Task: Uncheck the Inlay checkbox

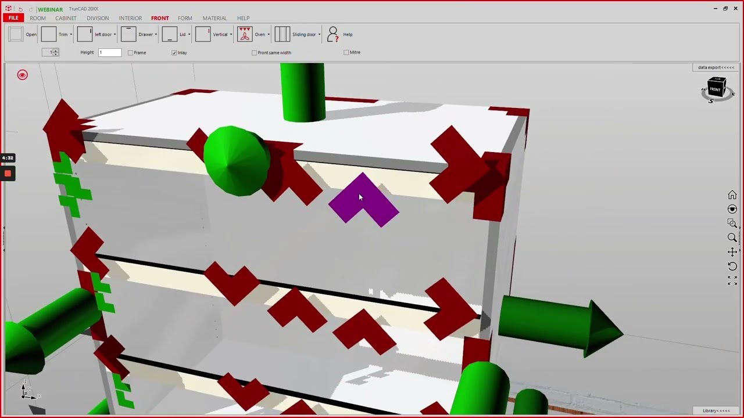Action: click(174, 53)
